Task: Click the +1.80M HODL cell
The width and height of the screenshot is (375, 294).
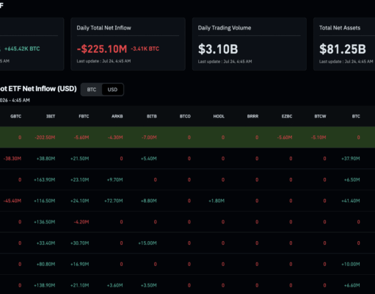Action: click(216, 201)
